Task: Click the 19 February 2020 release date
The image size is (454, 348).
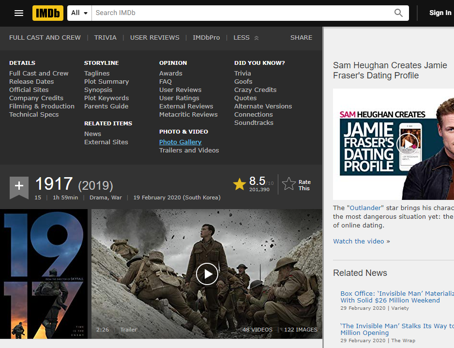Action: pos(177,197)
